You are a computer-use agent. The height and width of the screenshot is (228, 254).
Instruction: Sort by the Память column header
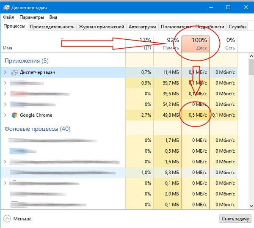click(x=168, y=44)
